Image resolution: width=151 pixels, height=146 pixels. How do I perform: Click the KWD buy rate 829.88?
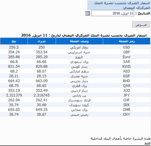coord(42,67)
